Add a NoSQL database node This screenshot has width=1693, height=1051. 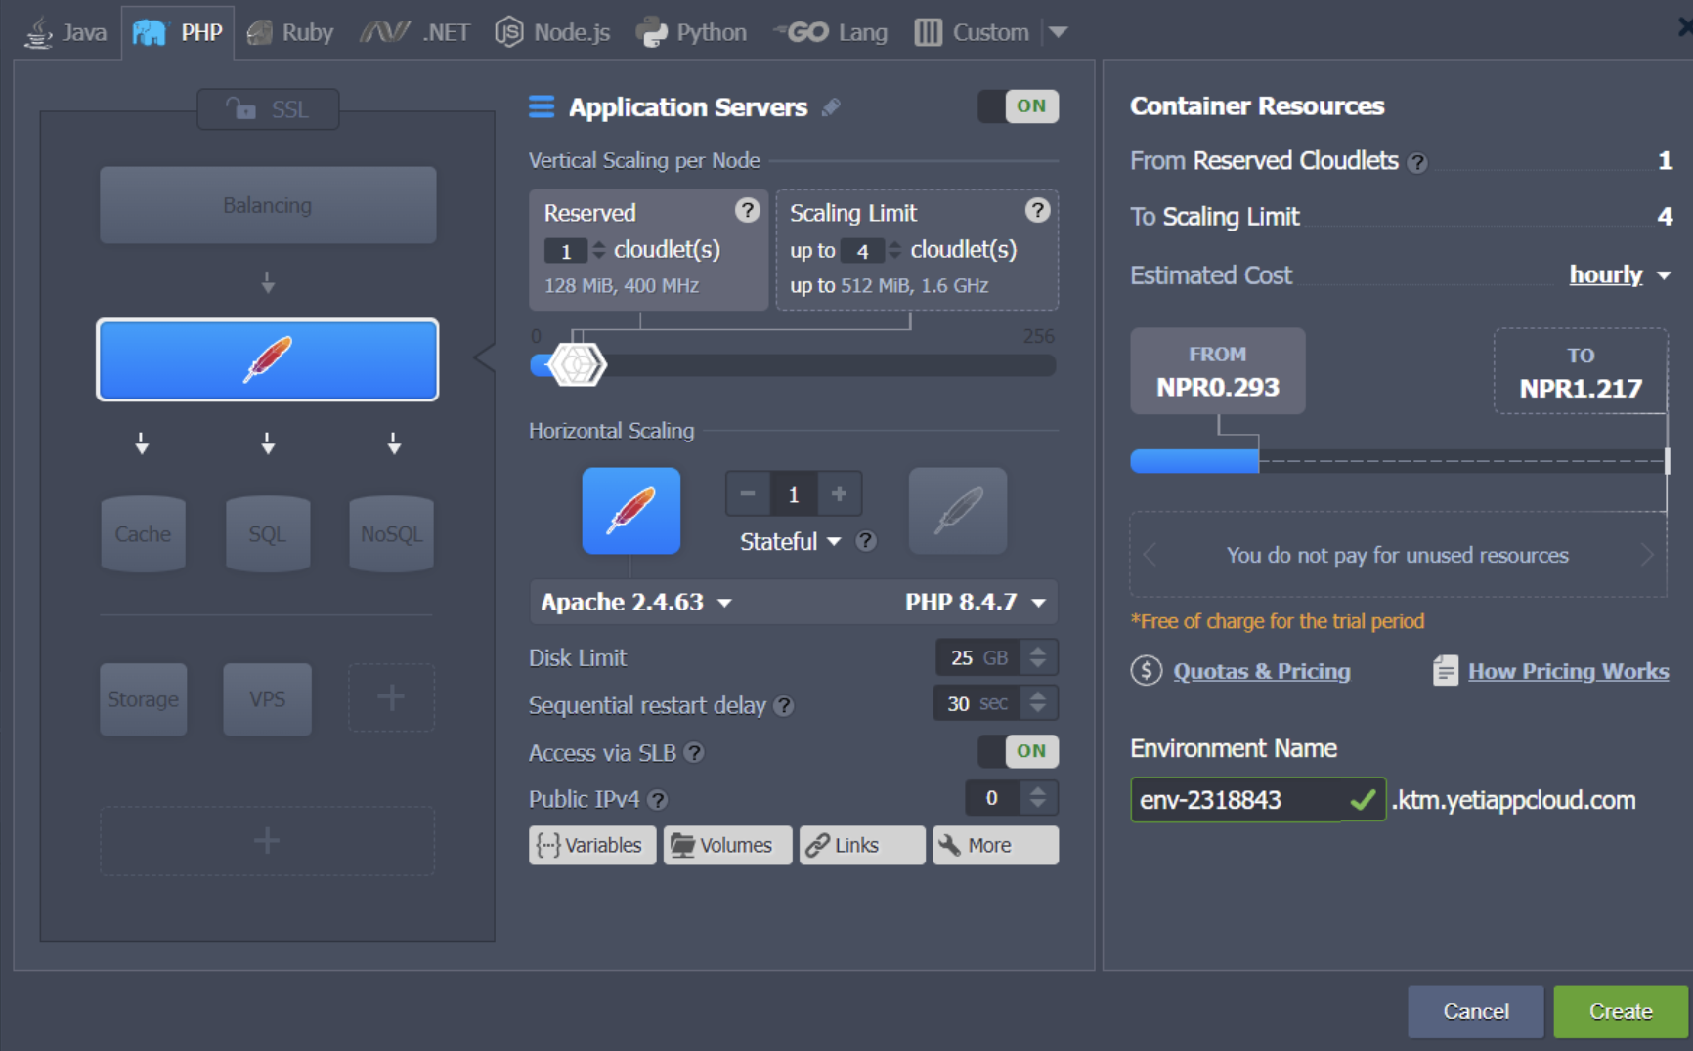pyautogui.click(x=391, y=533)
